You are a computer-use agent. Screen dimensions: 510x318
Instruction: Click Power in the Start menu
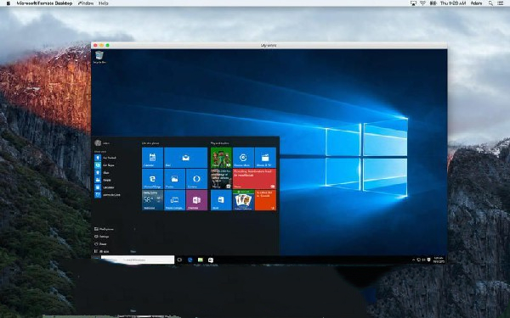[x=100, y=244]
